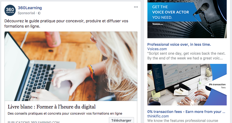This screenshot has height=123, width=232.
Task: Open the 0% transaction fees Earn more headline
Action: [186, 112]
